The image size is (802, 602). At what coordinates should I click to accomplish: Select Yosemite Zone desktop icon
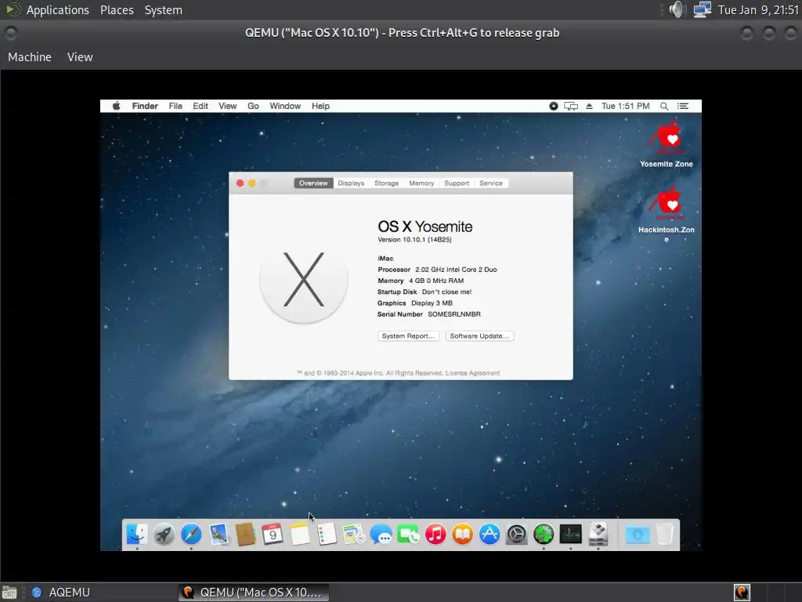667,144
